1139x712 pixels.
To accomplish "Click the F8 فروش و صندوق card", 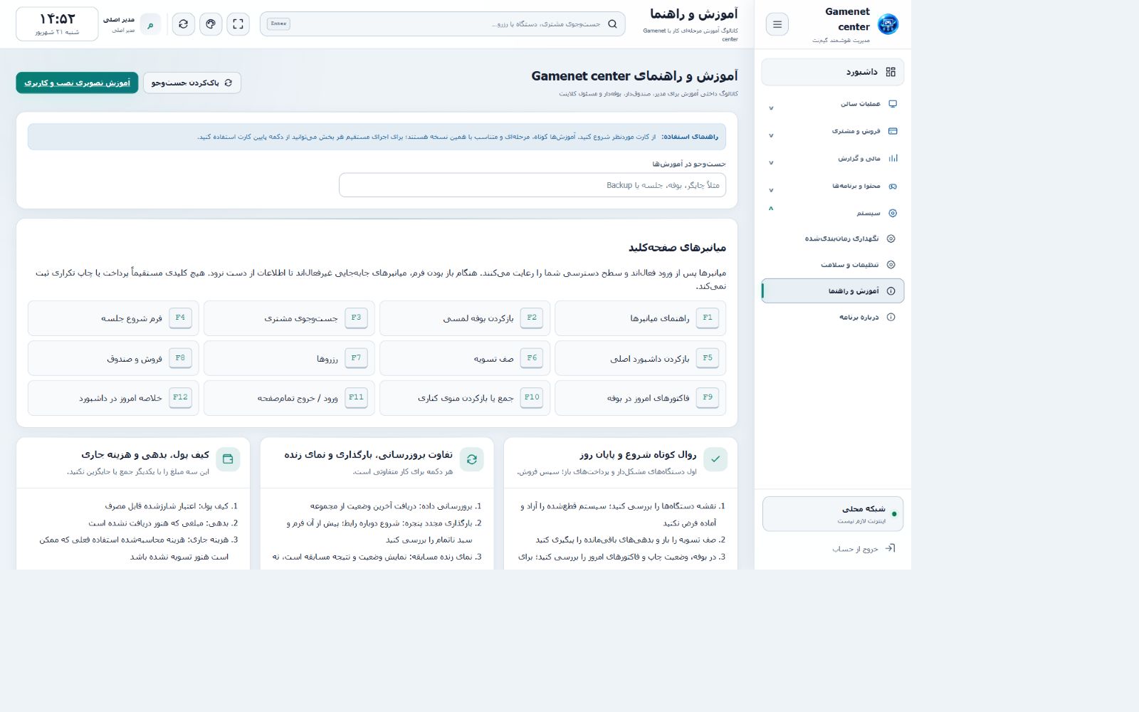I will coord(113,358).
